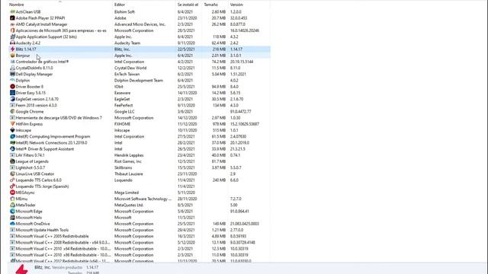Select the Dolphin emulator icon
Image resolution: width=488 pixels, height=274 pixels.
pyautogui.click(x=12, y=80)
